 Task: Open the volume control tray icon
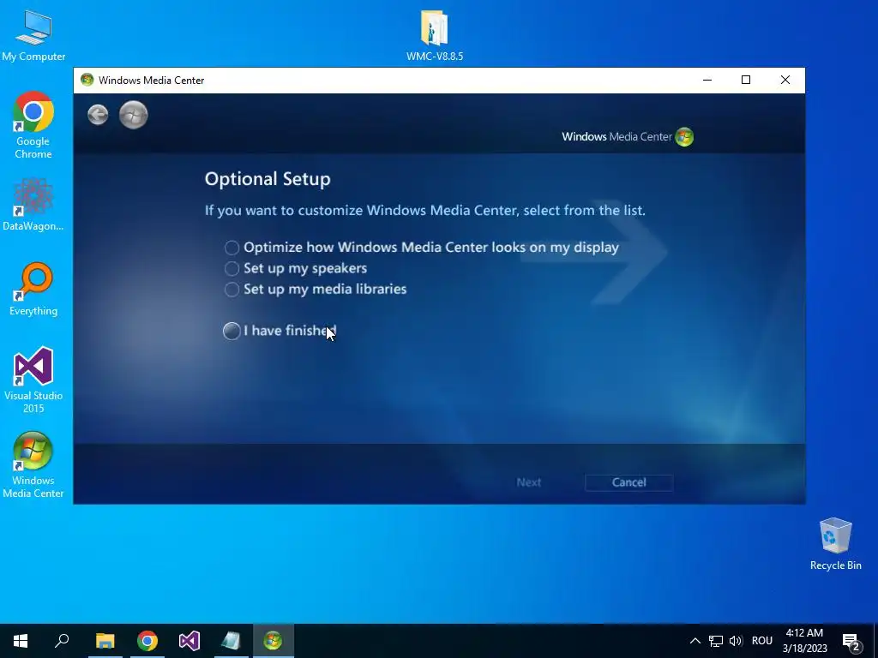point(736,641)
